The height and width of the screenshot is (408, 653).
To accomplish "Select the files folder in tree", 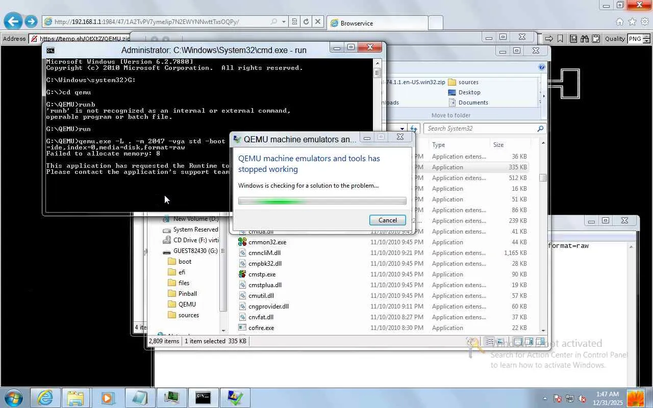I will (x=179, y=283).
